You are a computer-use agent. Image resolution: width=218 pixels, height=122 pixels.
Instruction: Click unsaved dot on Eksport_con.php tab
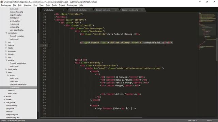[116, 10]
